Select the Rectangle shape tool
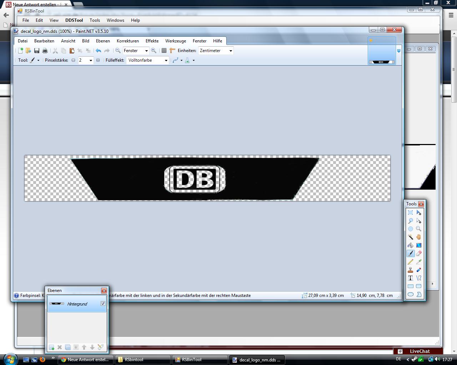Screen dimensions: 457x365 (x=411, y=286)
